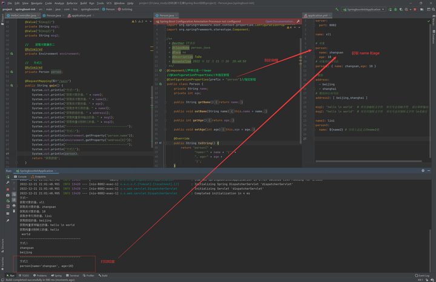This screenshot has height=282, width=436.
Task: Switch to the Console tab in Run panel
Action: click(21, 177)
